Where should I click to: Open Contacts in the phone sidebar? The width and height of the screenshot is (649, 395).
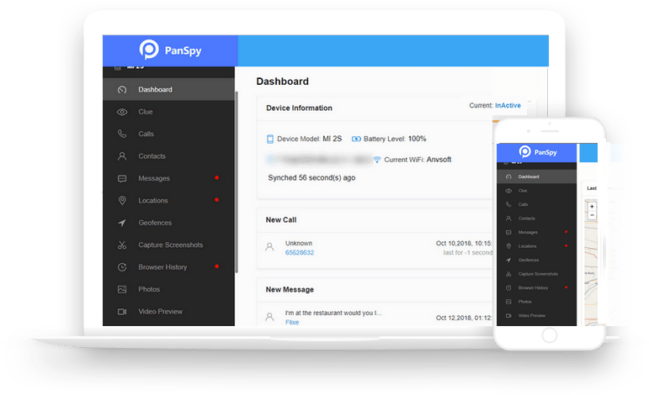click(536, 219)
